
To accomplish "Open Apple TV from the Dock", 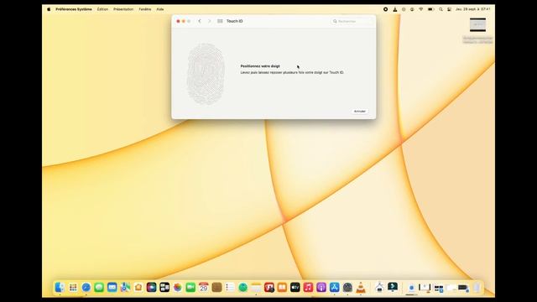I will (295, 287).
